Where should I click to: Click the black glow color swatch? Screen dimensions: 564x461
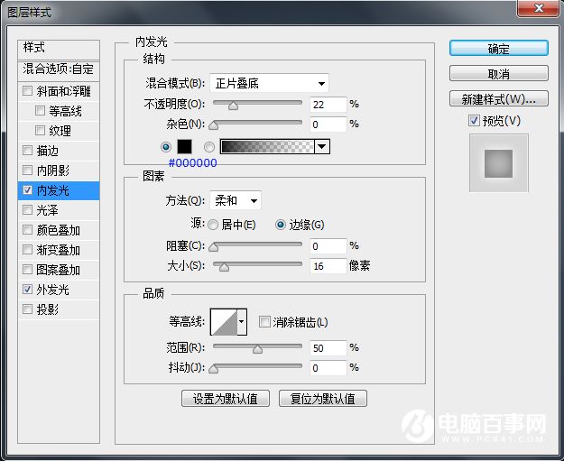point(184,147)
